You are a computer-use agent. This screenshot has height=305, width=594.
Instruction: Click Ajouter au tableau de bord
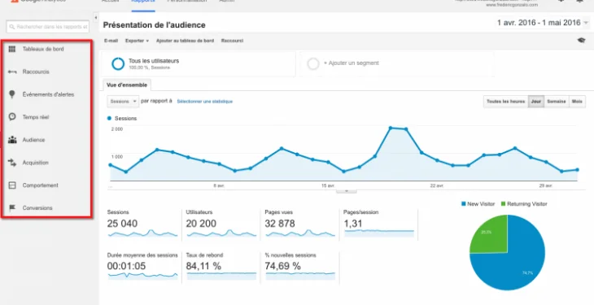pos(185,41)
